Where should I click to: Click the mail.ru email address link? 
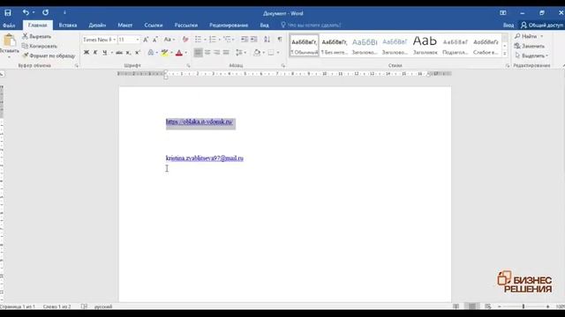click(x=205, y=158)
